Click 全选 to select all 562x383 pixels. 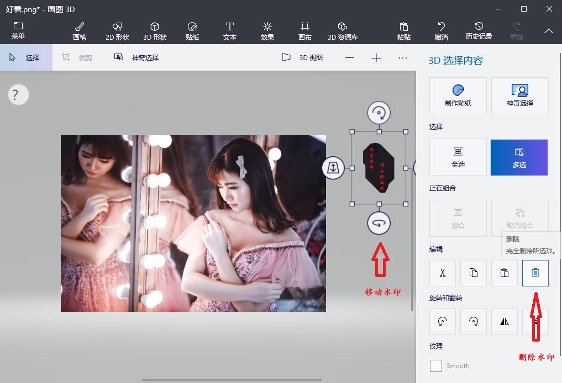click(458, 157)
